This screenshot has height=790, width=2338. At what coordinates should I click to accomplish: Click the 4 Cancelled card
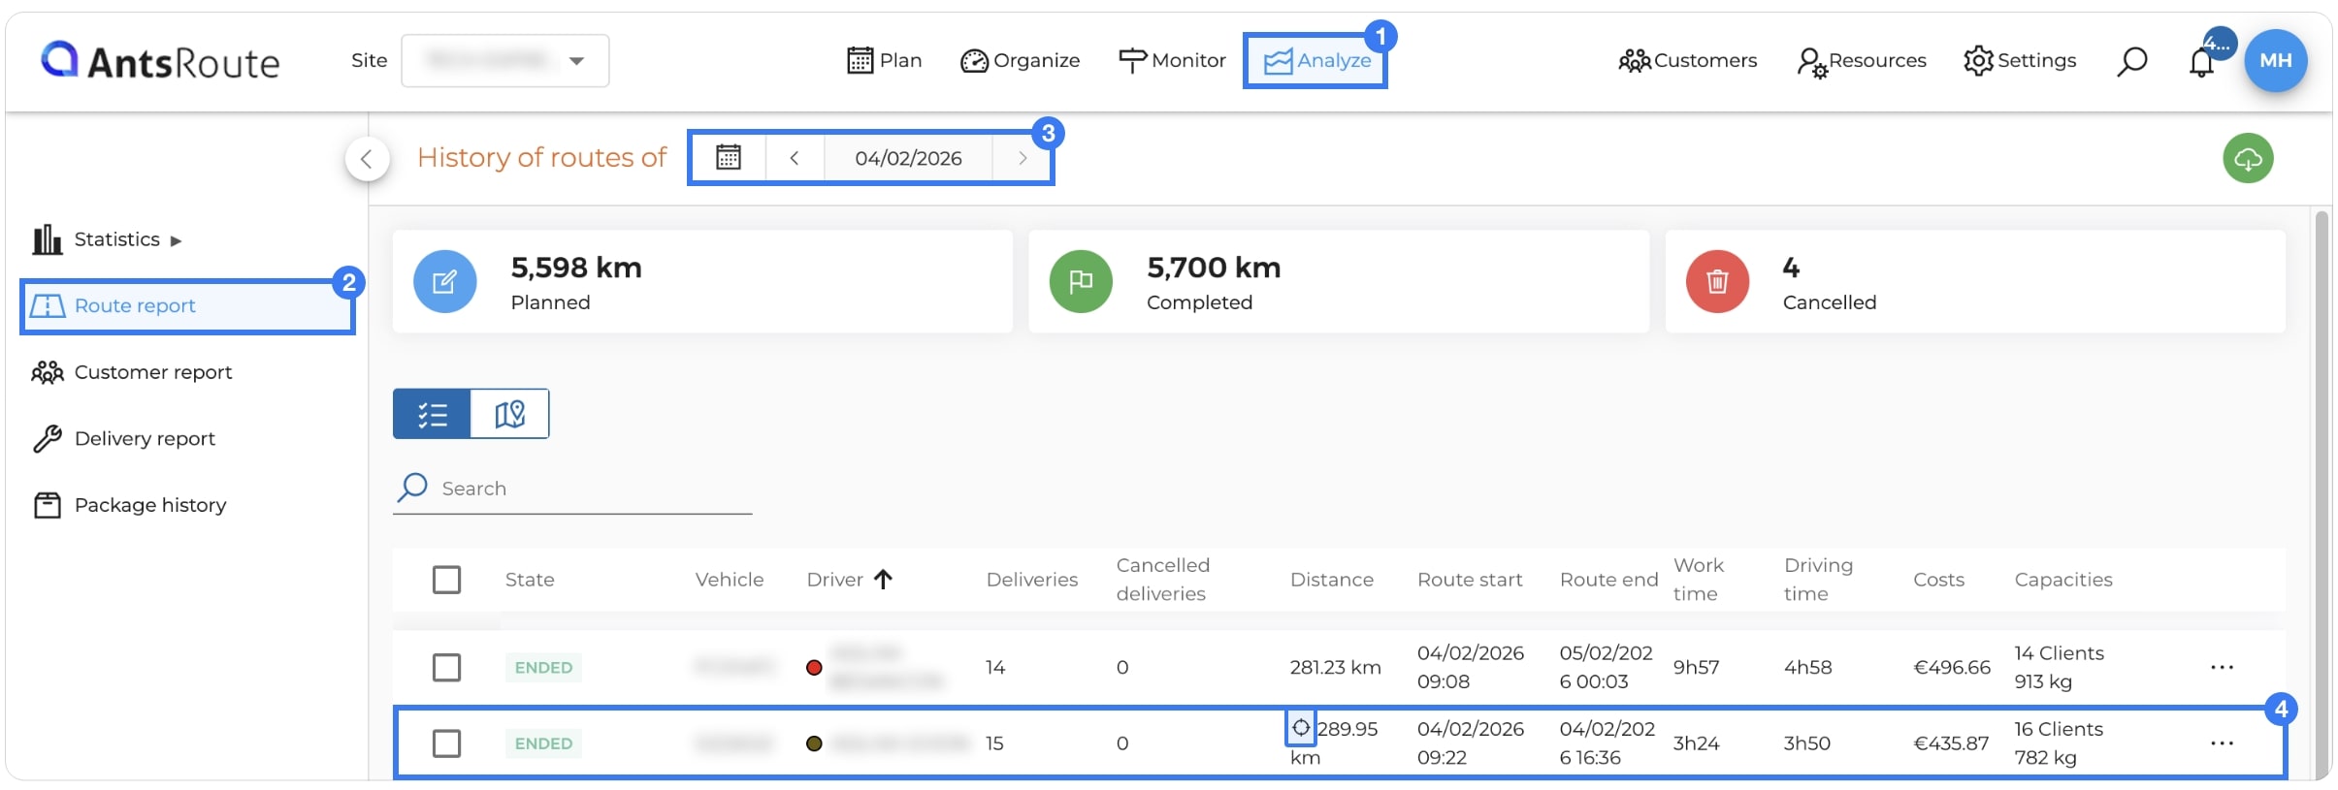[x=1975, y=282]
